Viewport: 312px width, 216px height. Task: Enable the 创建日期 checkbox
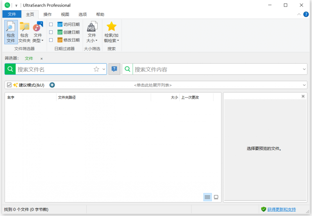click(51, 32)
